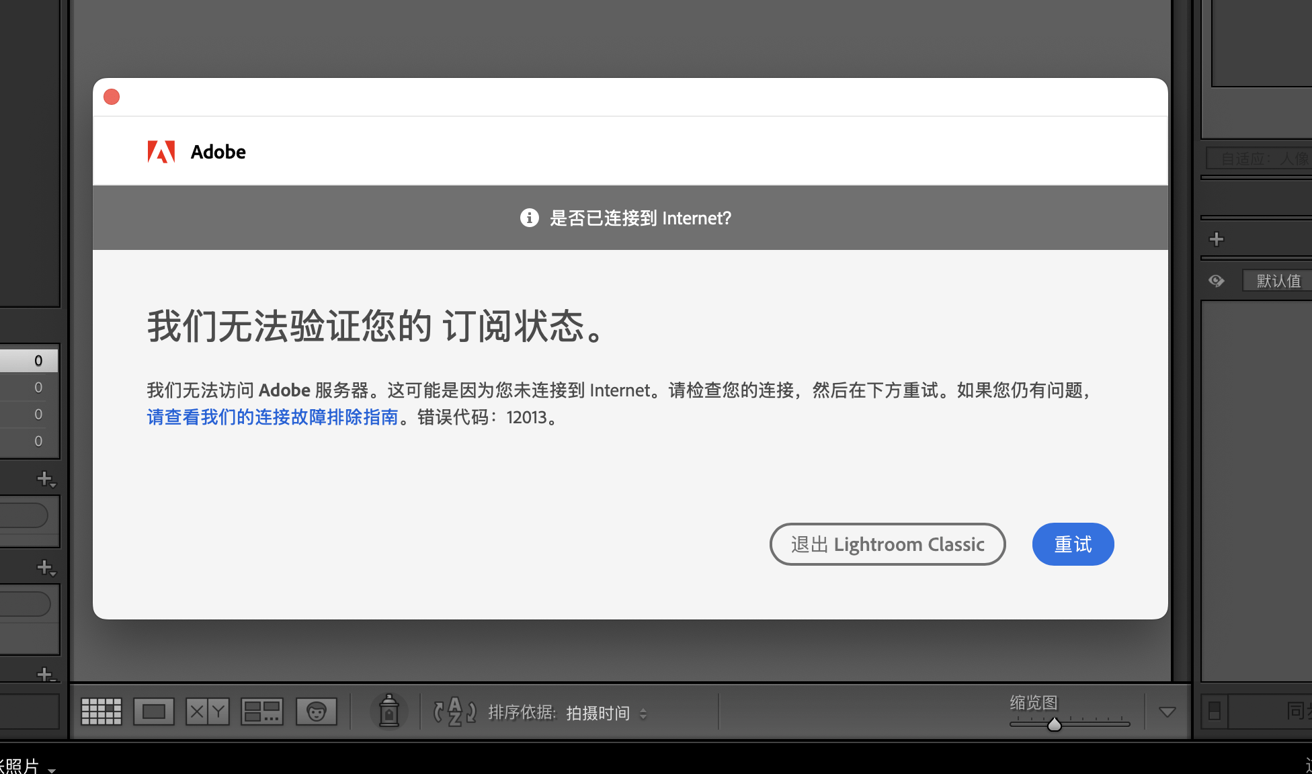Add a new preset with the plus icon

click(1216, 239)
